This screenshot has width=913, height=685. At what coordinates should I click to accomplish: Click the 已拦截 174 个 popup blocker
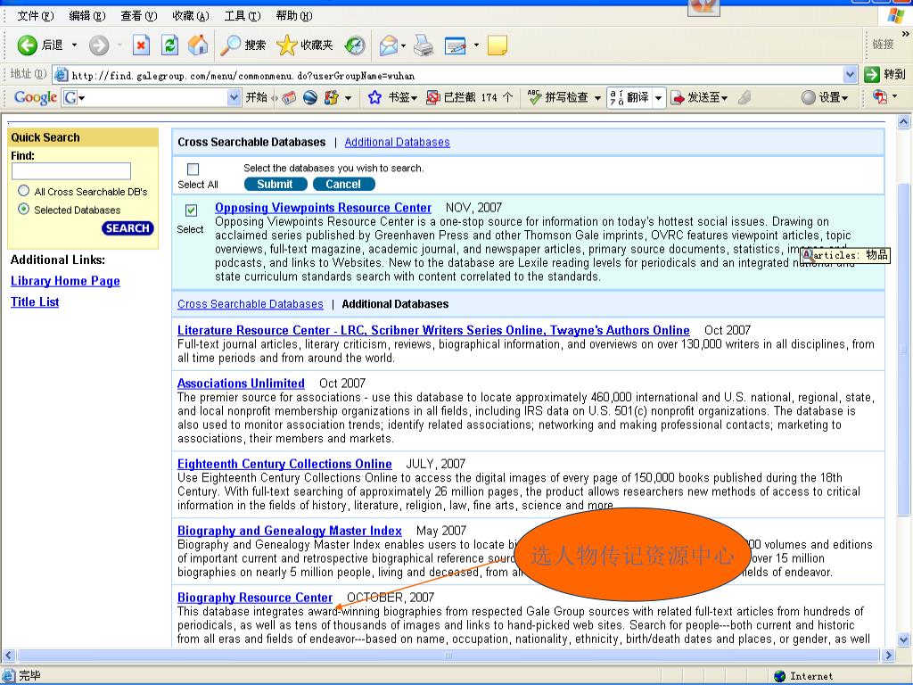click(x=469, y=97)
